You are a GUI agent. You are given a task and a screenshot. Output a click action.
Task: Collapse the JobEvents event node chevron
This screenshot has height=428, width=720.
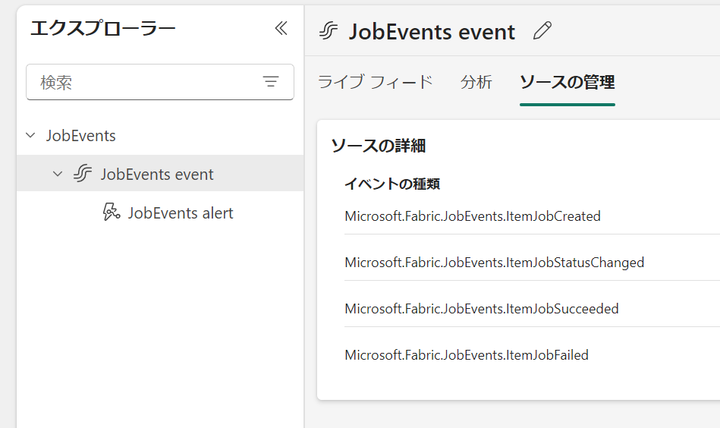click(58, 174)
